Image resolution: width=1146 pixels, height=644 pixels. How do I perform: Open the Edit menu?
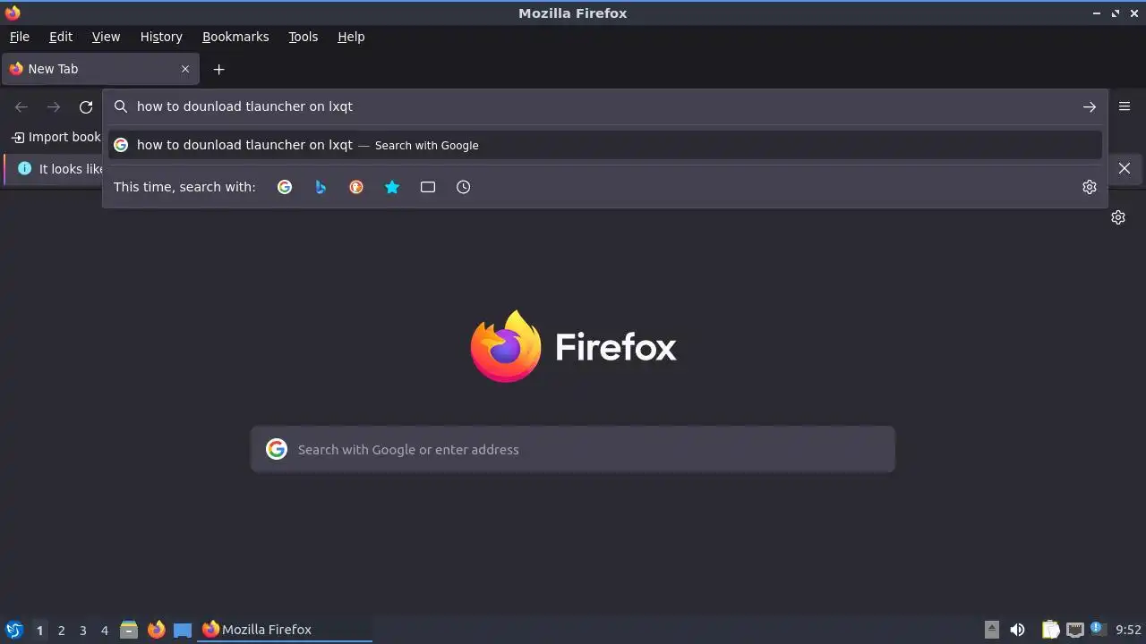61,37
